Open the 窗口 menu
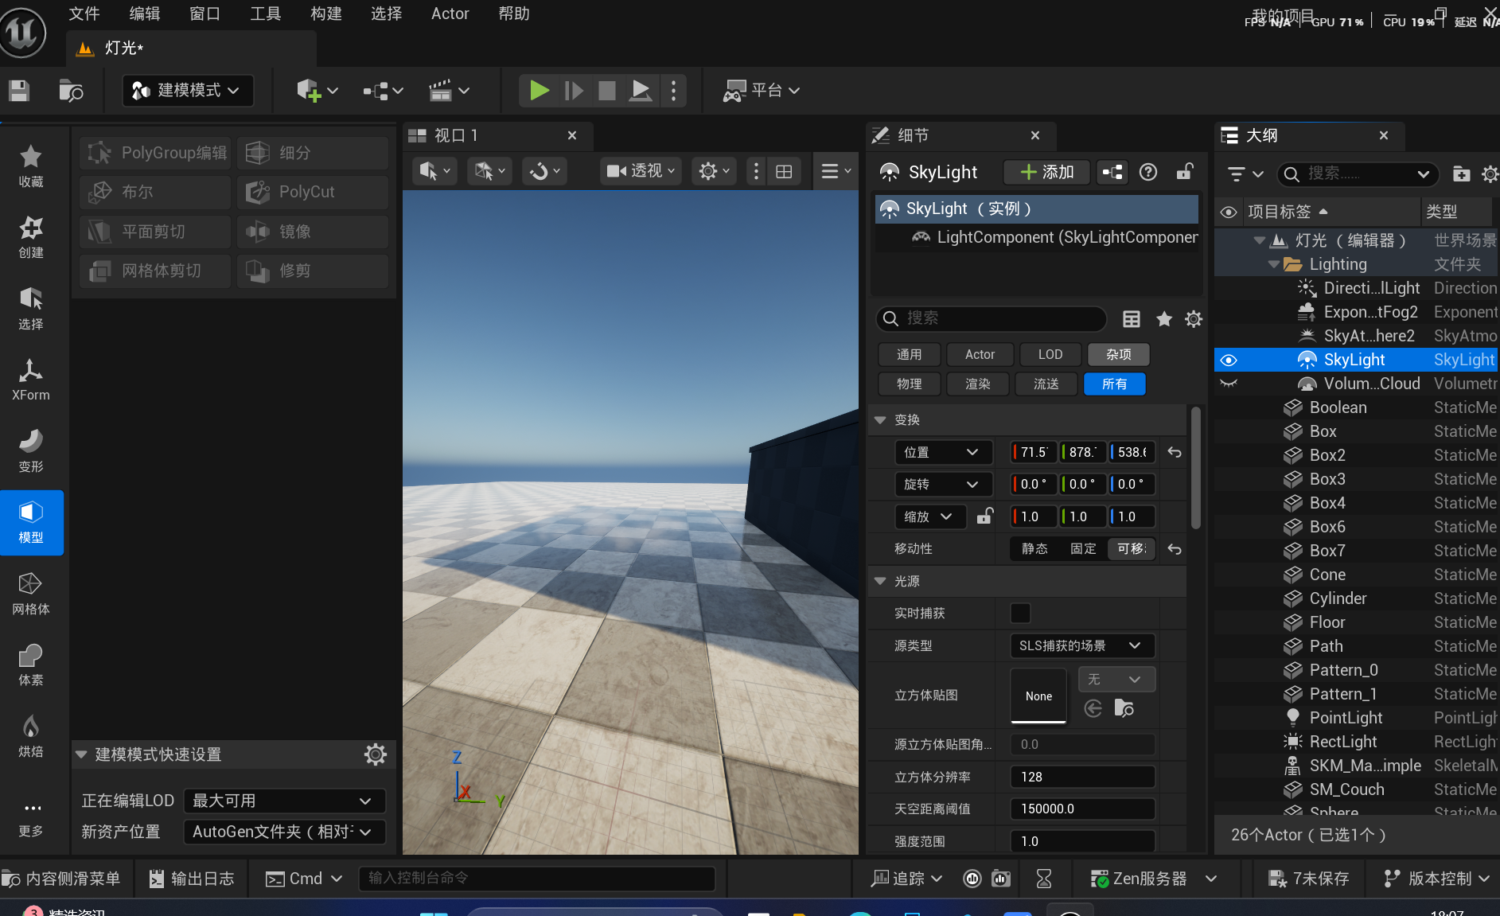The width and height of the screenshot is (1500, 916). pyautogui.click(x=205, y=14)
